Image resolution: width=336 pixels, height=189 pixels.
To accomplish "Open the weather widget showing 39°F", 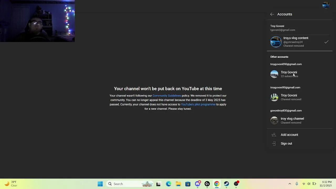I will (10, 184).
